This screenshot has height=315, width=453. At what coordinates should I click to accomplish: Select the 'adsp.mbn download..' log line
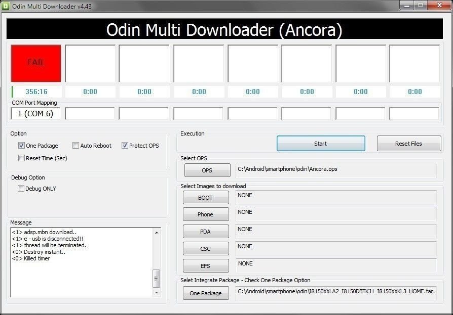pos(44,232)
